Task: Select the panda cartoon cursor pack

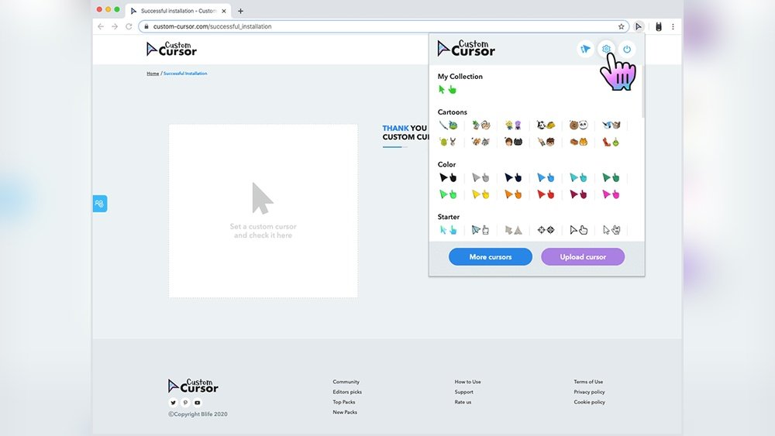Action: pos(578,125)
